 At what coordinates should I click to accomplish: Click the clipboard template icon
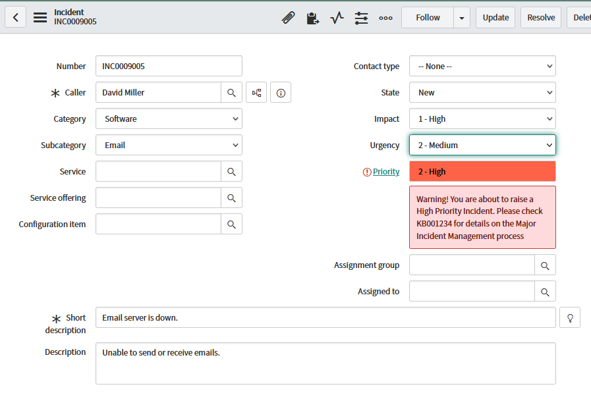click(312, 18)
